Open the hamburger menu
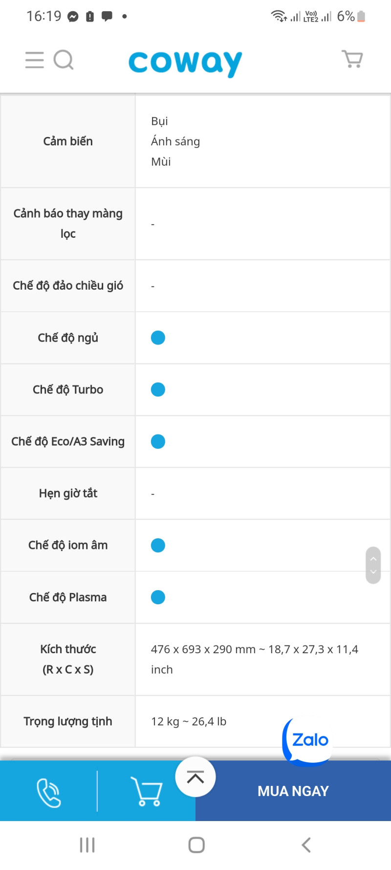This screenshot has width=391, height=870. pyautogui.click(x=35, y=60)
